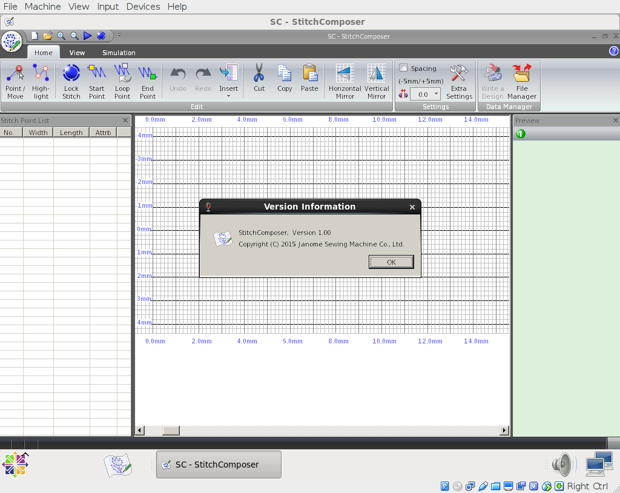Open the Help menu
Viewport: 620px width, 493px height.
pos(177,7)
